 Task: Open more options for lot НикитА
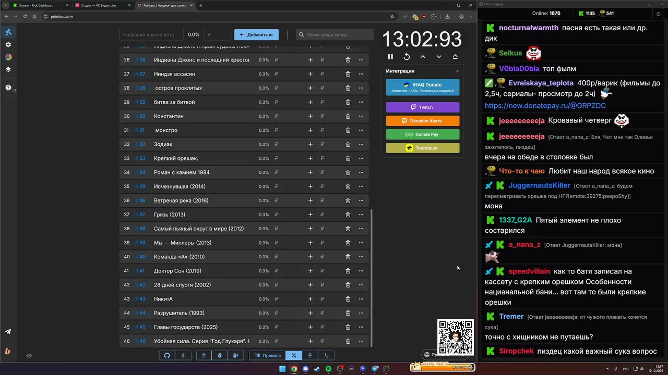point(361,299)
